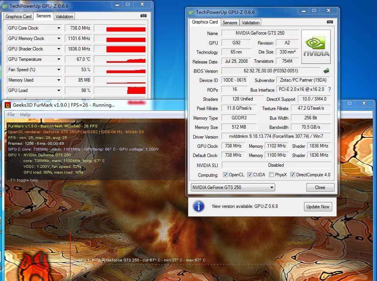377x281 pixels.
Task: Toggle the CUDA checkbox
Action: (x=250, y=175)
